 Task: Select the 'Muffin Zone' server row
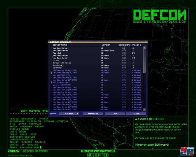click(96, 65)
